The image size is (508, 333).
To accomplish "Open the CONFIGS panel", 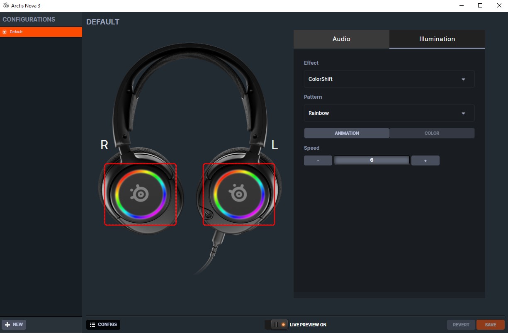I will pos(103,324).
